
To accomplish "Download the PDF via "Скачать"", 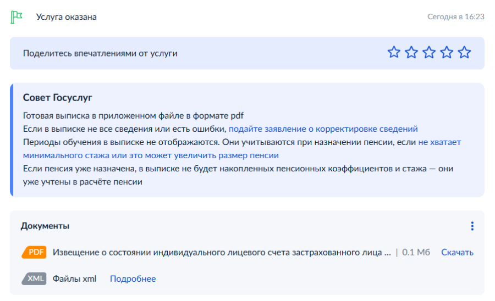I will click(x=457, y=252).
